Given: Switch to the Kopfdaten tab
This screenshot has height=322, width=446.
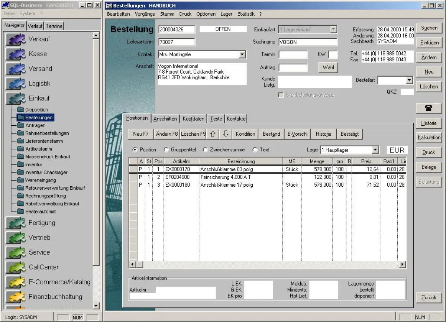Looking at the screenshot, I should pyautogui.click(x=193, y=118).
